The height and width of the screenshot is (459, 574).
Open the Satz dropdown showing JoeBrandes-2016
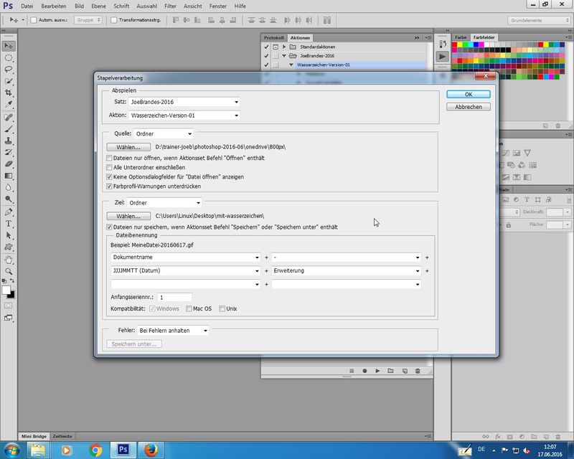(x=184, y=102)
